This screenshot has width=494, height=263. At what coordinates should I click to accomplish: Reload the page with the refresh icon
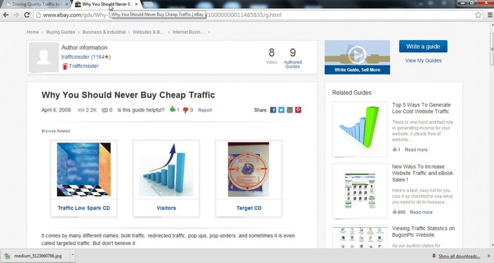point(27,15)
